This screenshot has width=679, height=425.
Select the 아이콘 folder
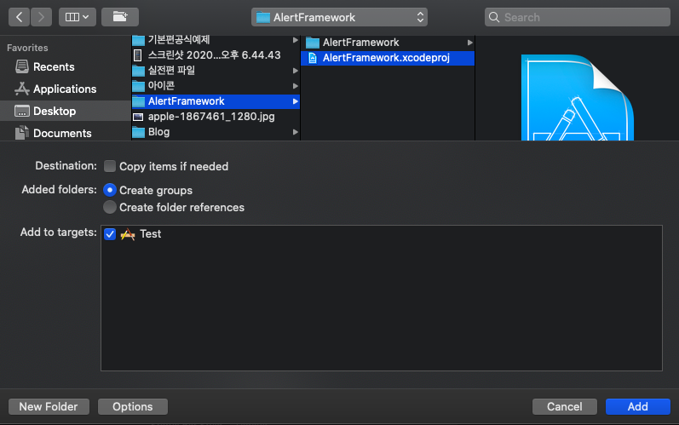pyautogui.click(x=216, y=86)
